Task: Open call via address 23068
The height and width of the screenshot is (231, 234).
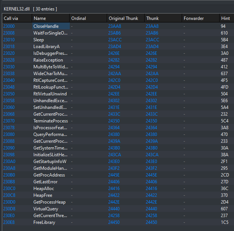Action: pyautogui.click(x=9, y=114)
